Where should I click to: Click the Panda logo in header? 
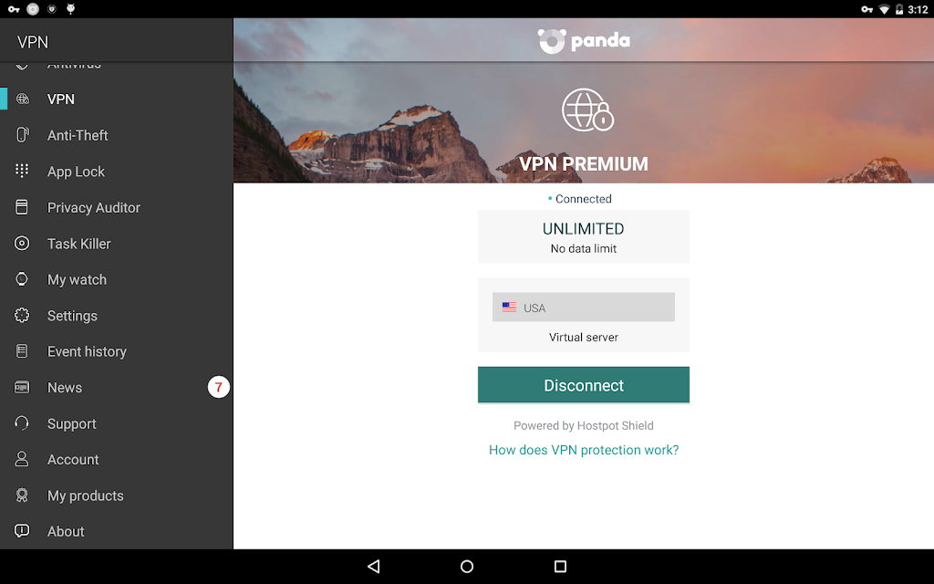click(x=583, y=40)
